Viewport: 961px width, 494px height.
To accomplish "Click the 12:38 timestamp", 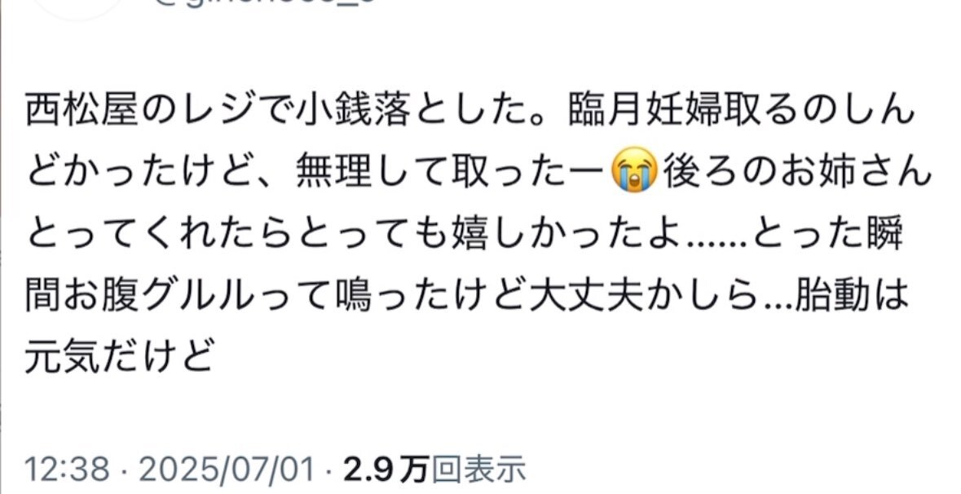I will point(67,470).
